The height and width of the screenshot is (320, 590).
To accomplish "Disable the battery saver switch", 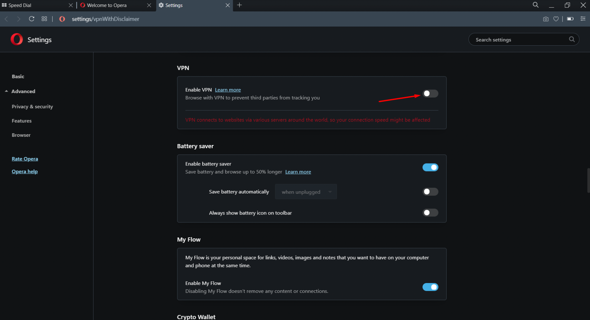I will pyautogui.click(x=430, y=167).
